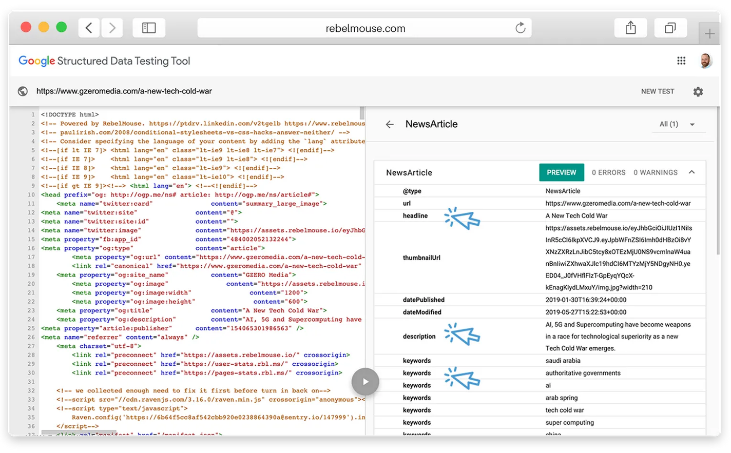Open the gzeromedia.com URL value link

pos(618,203)
